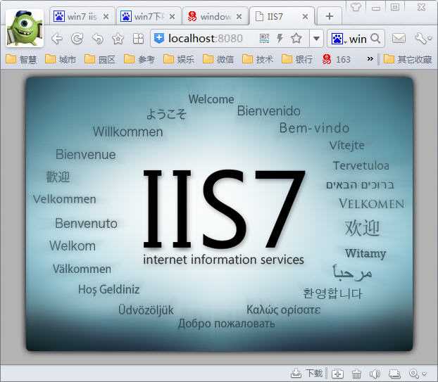Go back with the back arrow
The width and height of the screenshot is (438, 382).
57,39
